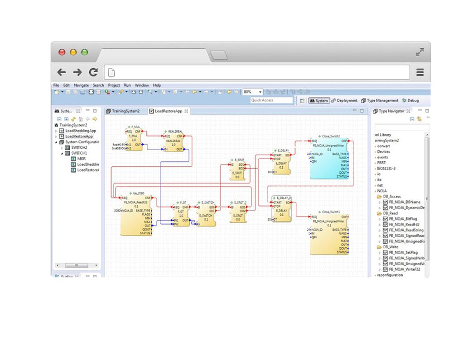Click Collapse All in Type Navigator

pyautogui.click(x=412, y=119)
